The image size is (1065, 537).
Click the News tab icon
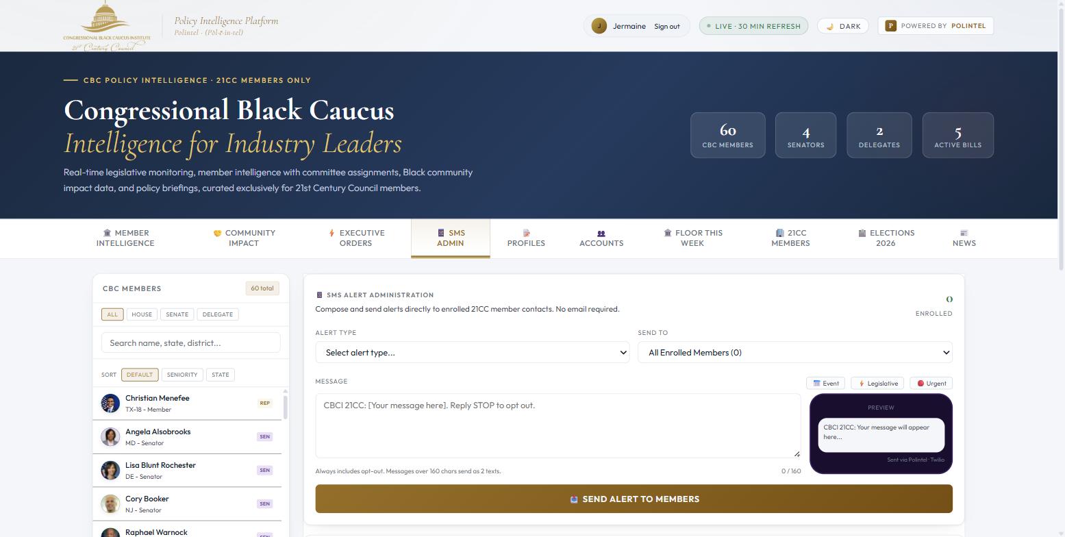[x=964, y=233]
